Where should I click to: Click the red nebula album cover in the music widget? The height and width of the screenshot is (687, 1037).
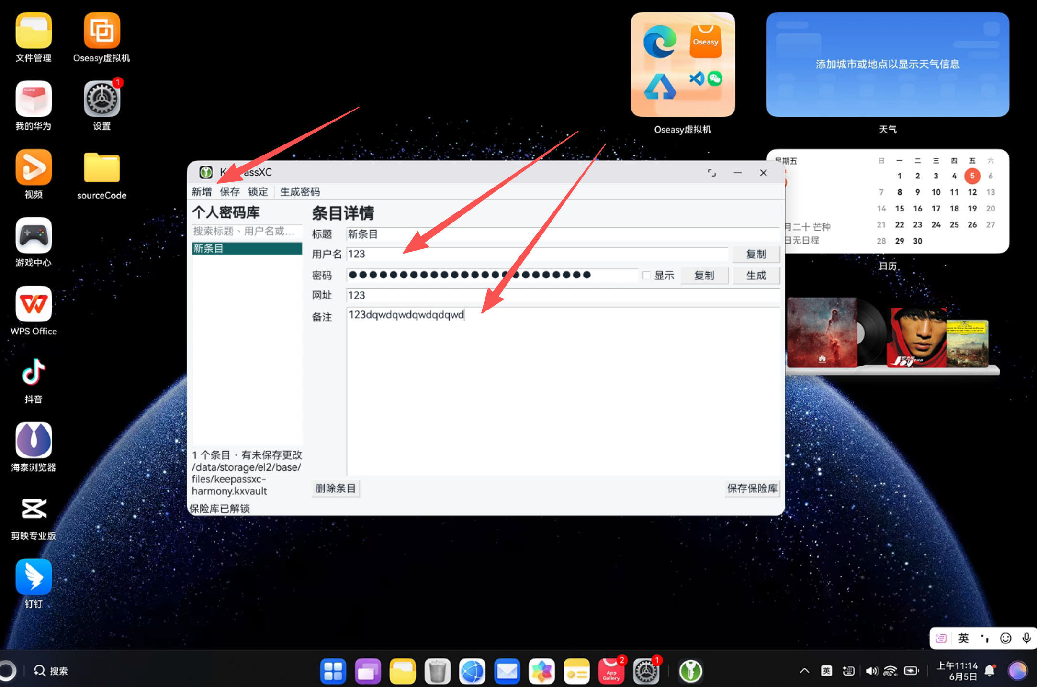point(822,332)
